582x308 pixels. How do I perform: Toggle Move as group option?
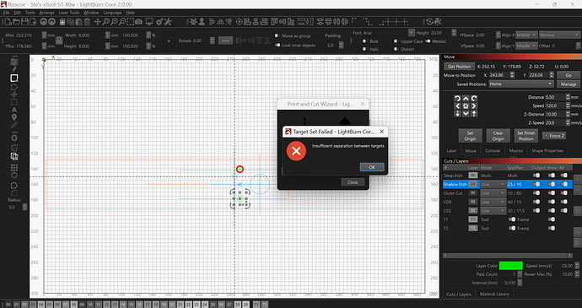[277, 36]
